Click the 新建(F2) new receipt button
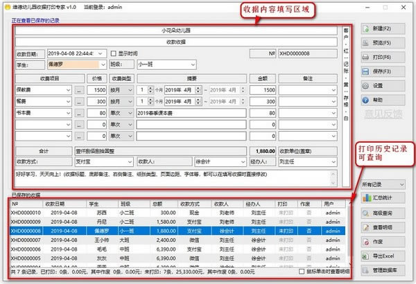The height and width of the screenshot is (284, 416). [x=383, y=29]
